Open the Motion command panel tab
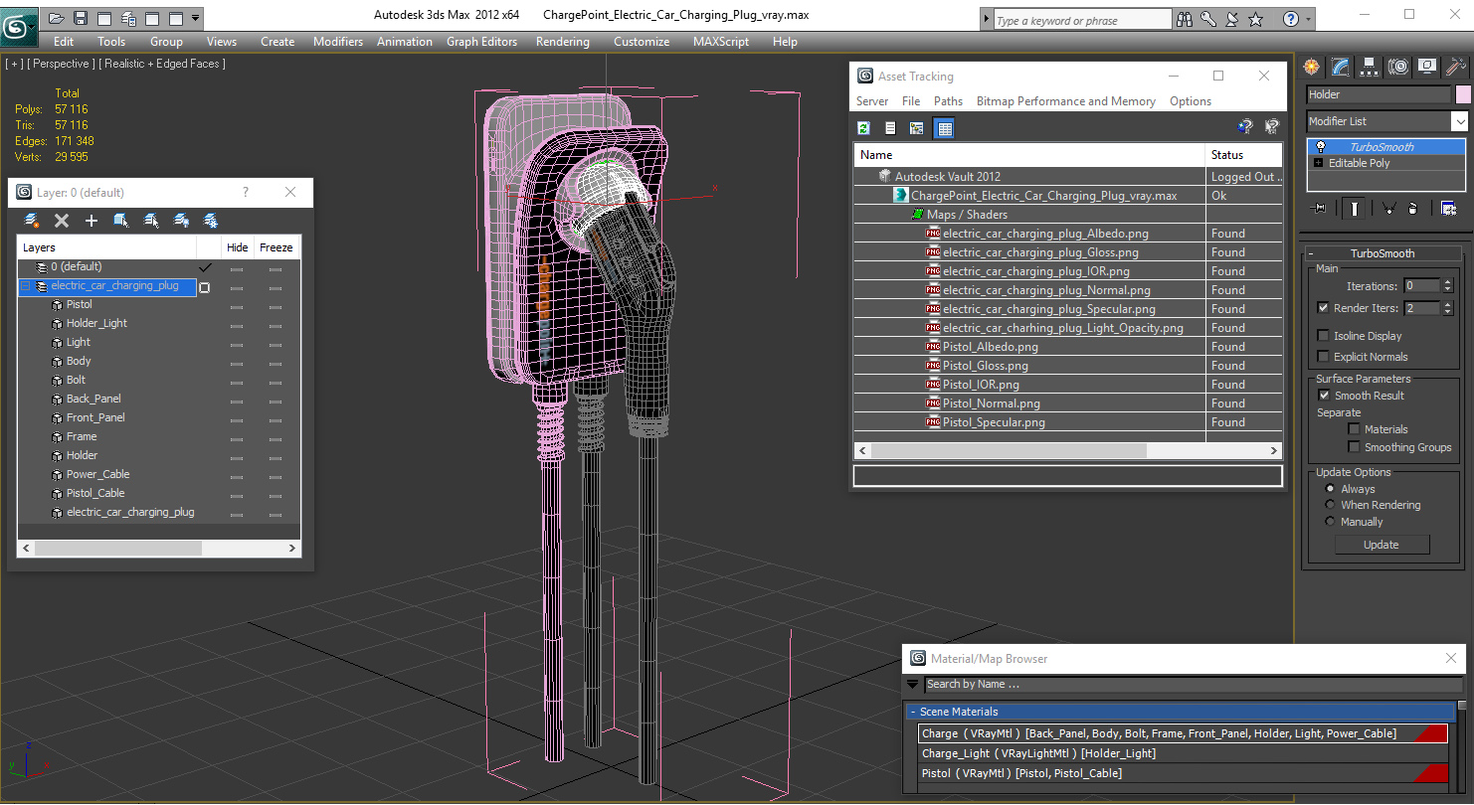This screenshot has width=1474, height=805. tap(1398, 67)
